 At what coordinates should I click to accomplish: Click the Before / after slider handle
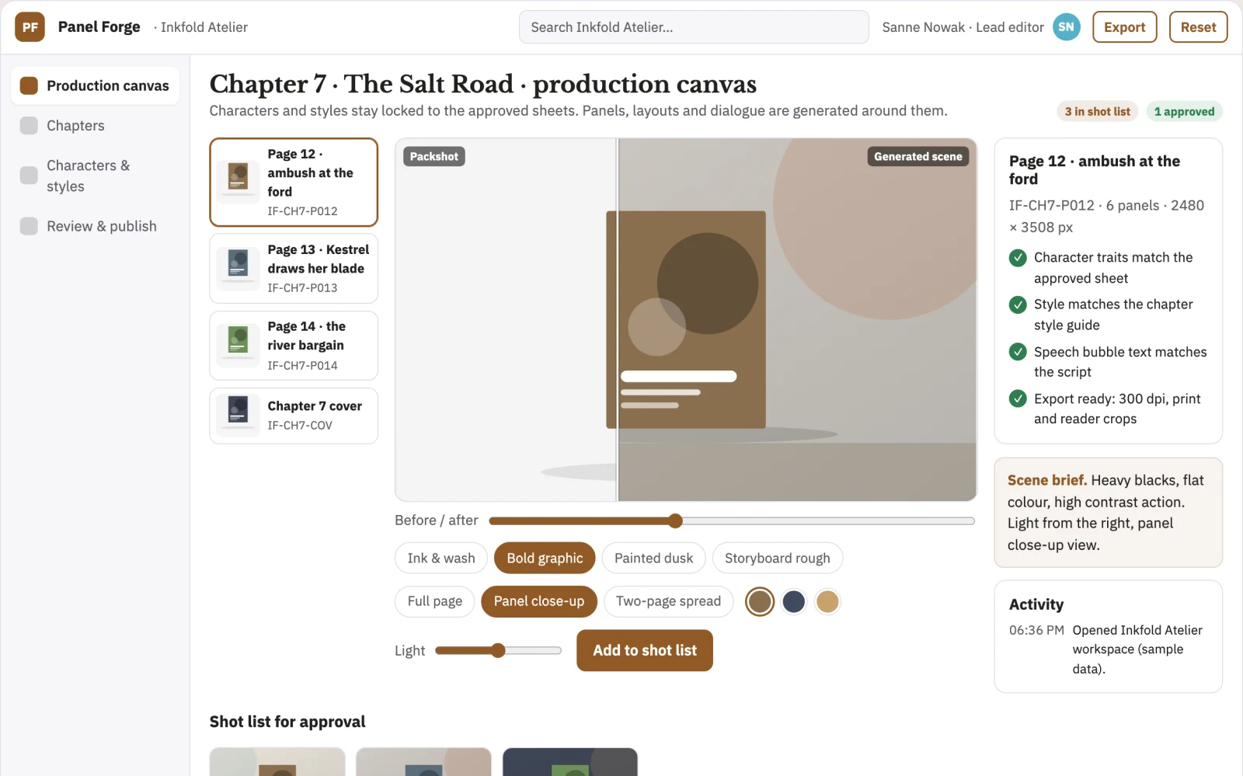(x=675, y=520)
